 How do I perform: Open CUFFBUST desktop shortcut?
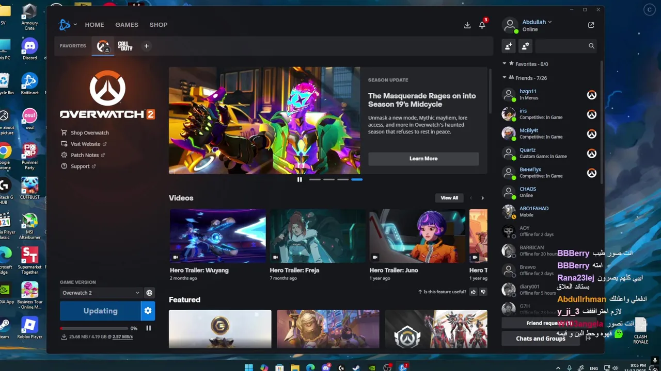(x=29, y=189)
